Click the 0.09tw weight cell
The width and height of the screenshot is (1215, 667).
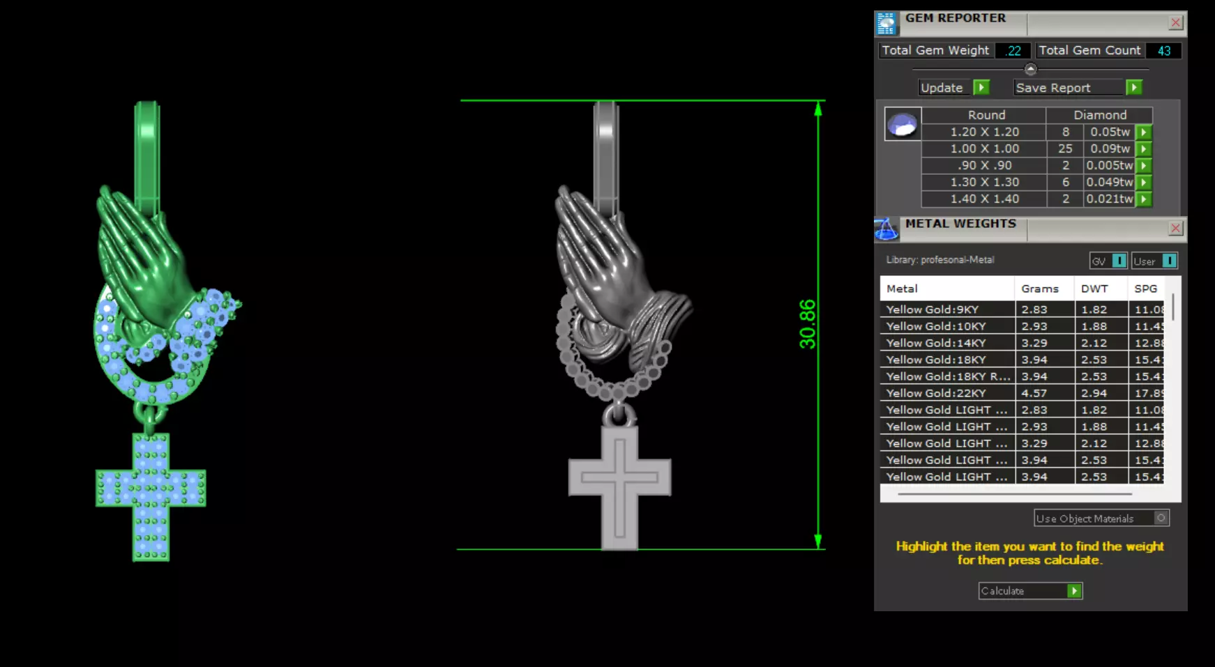pos(1110,148)
